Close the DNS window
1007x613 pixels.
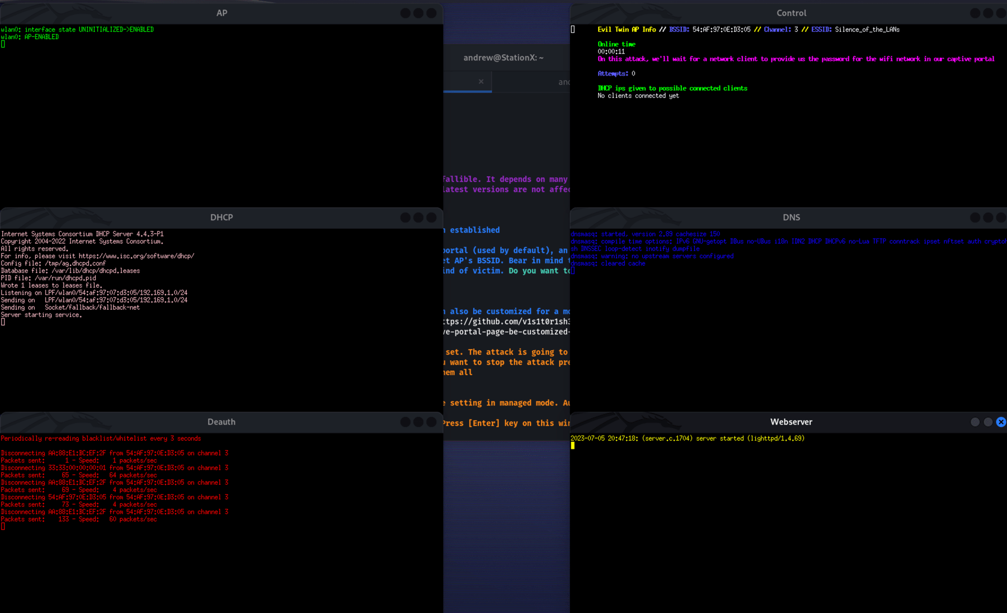(x=1001, y=218)
